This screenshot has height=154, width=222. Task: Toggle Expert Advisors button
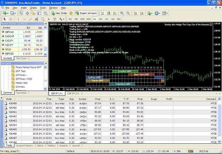point(86,13)
